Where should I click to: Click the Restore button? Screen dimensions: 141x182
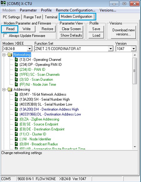point(48,29)
